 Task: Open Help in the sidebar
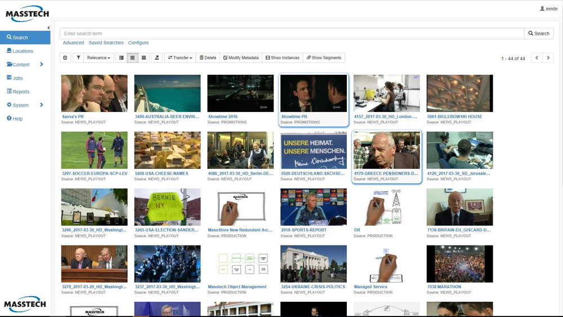click(x=15, y=119)
